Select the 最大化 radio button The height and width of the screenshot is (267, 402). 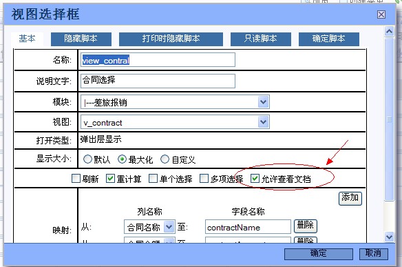(x=122, y=159)
